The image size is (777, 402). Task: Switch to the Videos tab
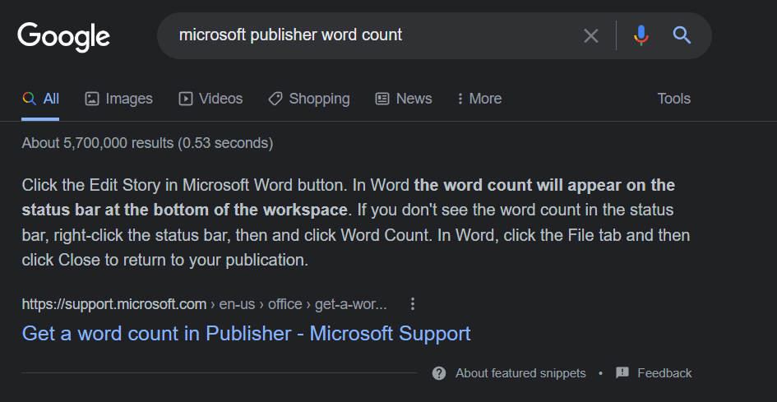(211, 99)
